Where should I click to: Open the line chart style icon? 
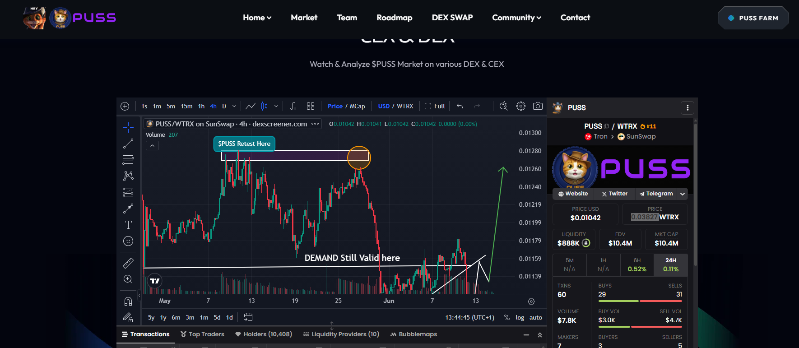[x=251, y=106]
